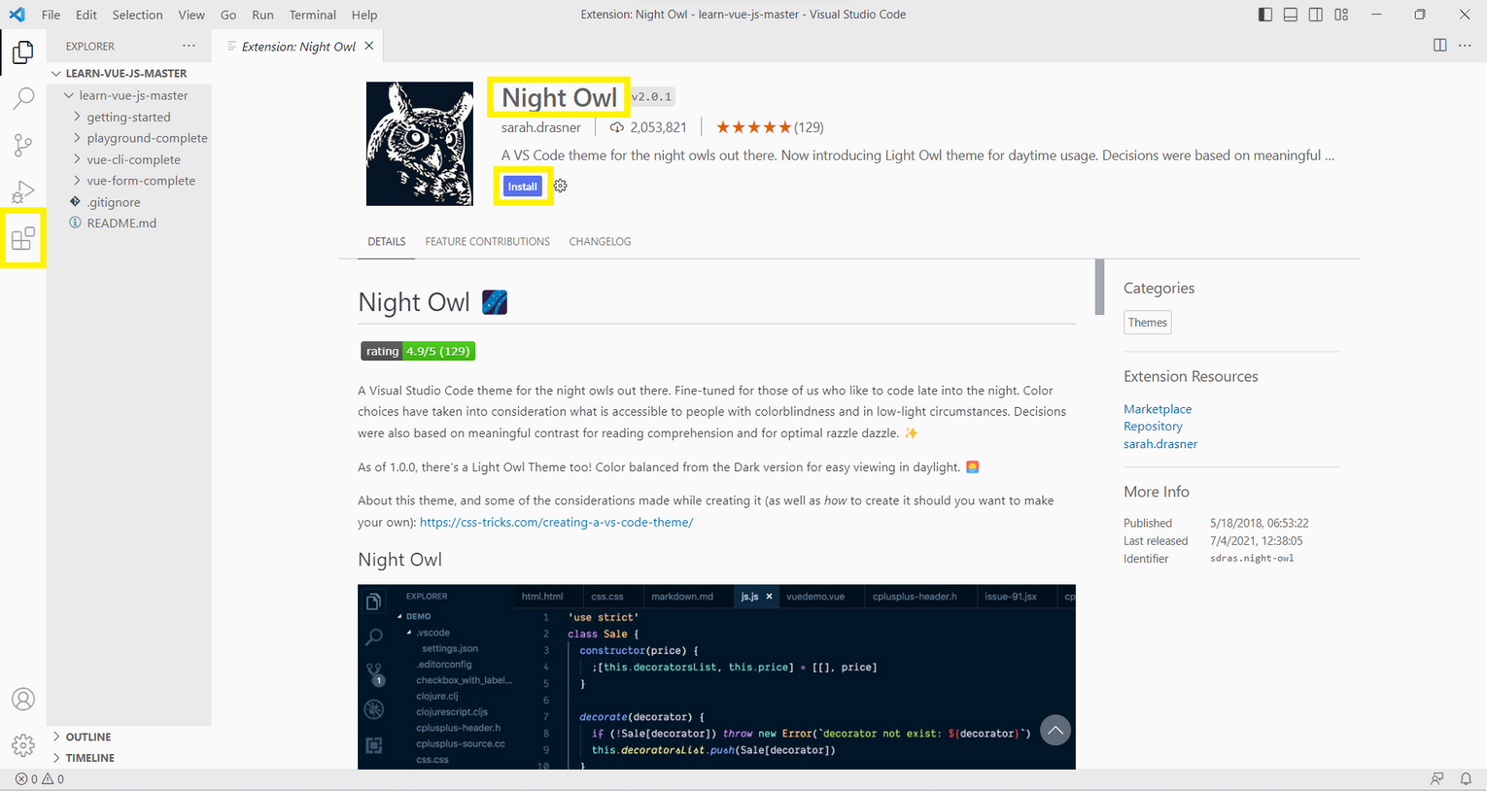Viewport: 1487px width, 791px height.
Task: Open the Manage gear in activity bar
Action: pos(23,745)
